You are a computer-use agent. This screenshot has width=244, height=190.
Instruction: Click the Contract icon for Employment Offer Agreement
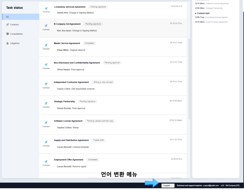[x=46, y=161]
